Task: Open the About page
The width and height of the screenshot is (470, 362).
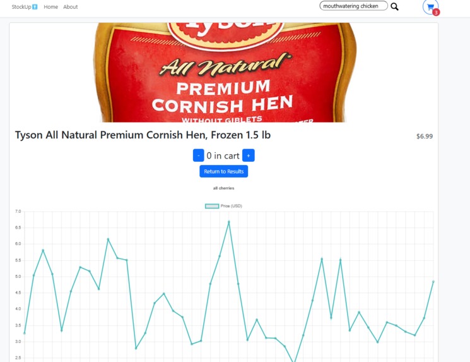Action: coord(70,7)
